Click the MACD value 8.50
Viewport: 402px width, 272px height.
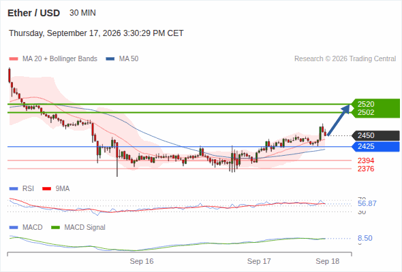point(365,238)
